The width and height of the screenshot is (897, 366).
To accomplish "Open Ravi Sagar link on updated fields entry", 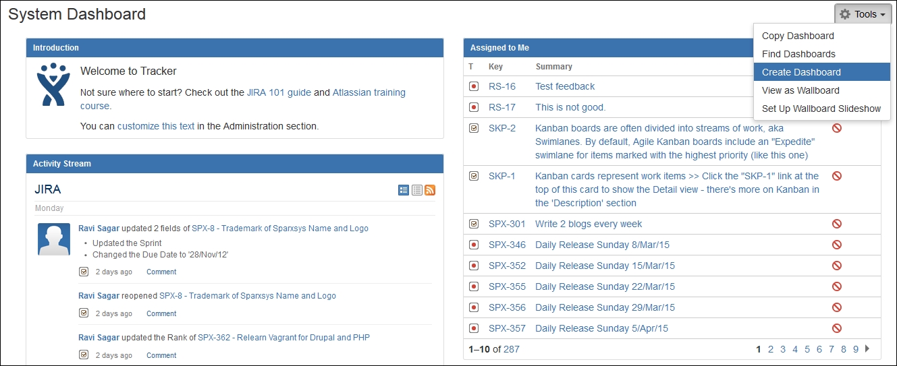I will point(99,228).
